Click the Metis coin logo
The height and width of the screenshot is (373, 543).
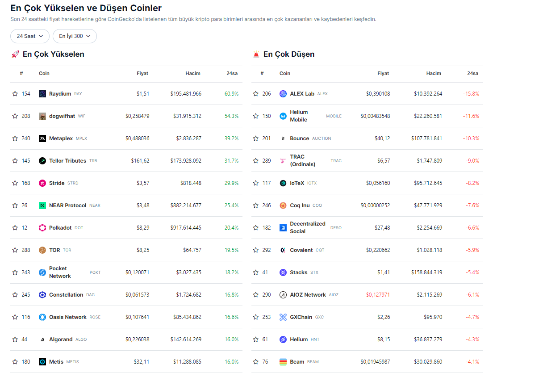42,362
